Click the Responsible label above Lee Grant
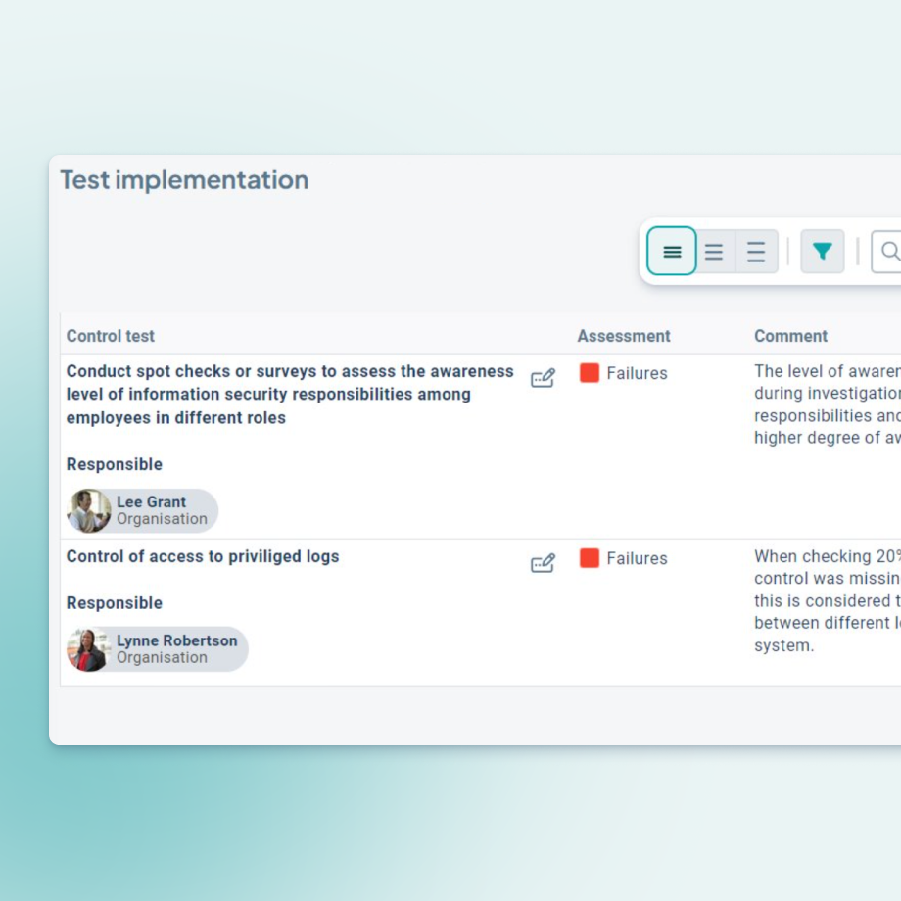Screen dimensions: 901x901 115,464
